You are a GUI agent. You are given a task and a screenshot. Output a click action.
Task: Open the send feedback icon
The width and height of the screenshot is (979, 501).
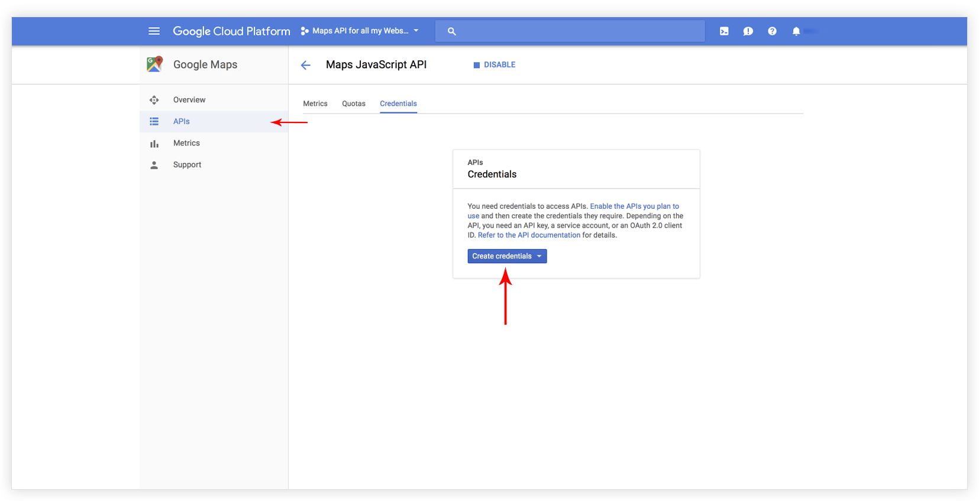click(748, 31)
